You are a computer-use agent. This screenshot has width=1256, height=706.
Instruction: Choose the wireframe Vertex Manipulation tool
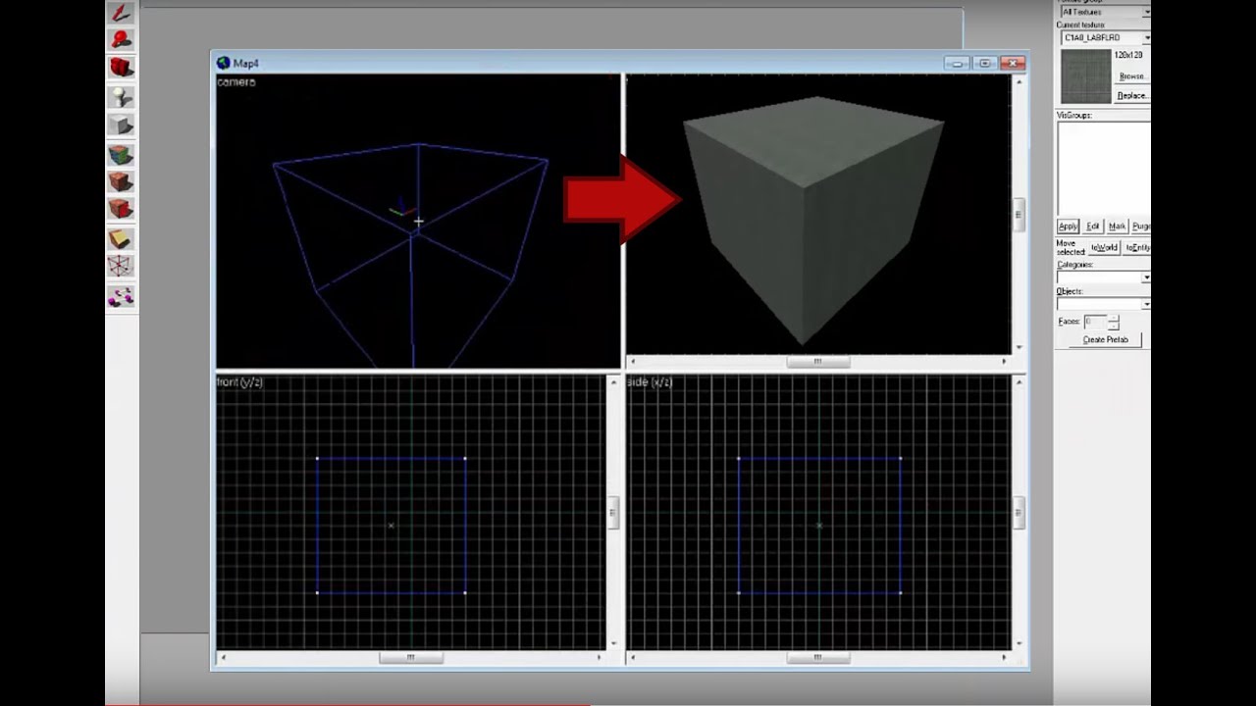point(121,266)
